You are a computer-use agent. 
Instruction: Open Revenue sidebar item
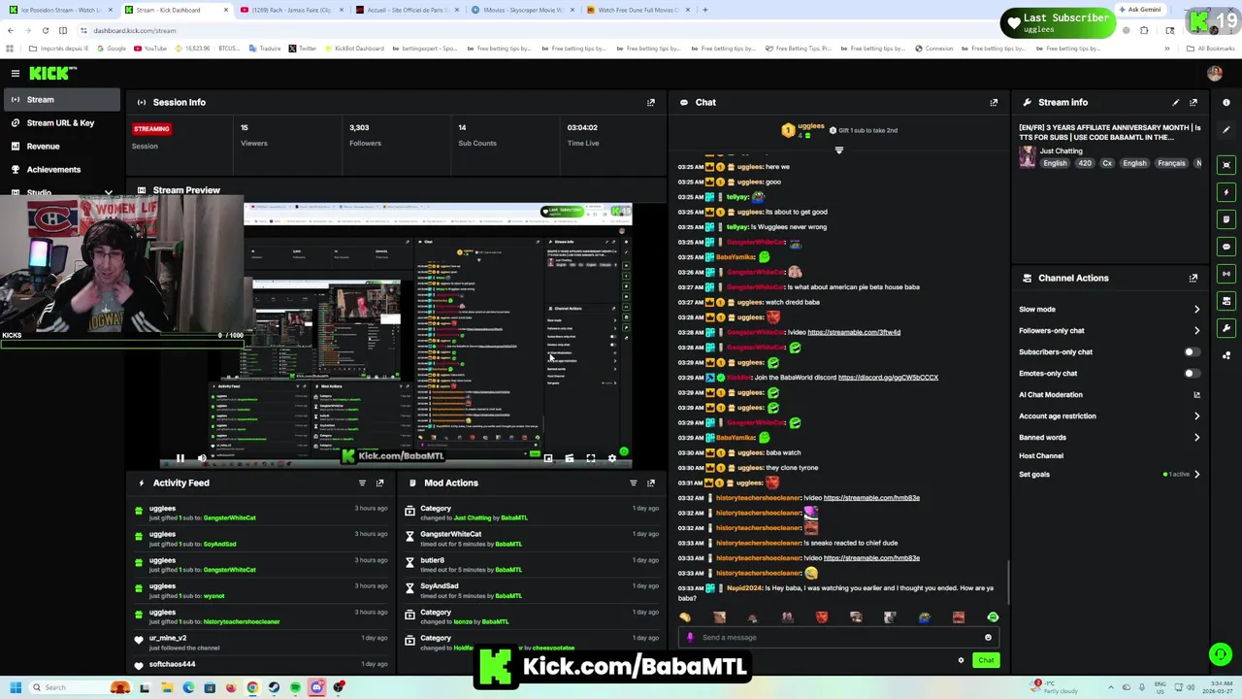point(60,147)
